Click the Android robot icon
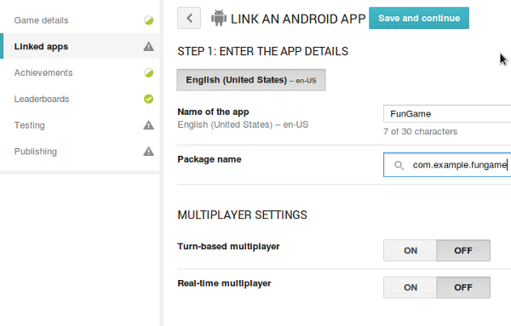The width and height of the screenshot is (511, 326). tap(219, 18)
